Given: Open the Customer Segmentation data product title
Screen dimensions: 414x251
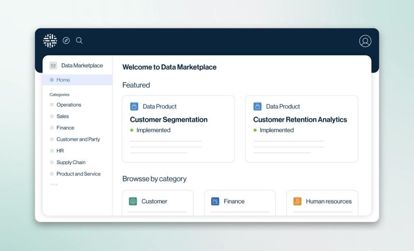Looking at the screenshot, I should [x=169, y=120].
